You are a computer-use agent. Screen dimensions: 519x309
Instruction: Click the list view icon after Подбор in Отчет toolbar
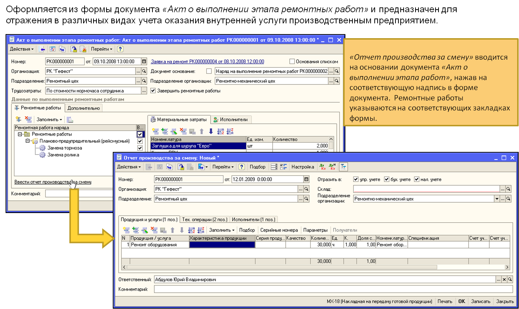click(x=274, y=167)
